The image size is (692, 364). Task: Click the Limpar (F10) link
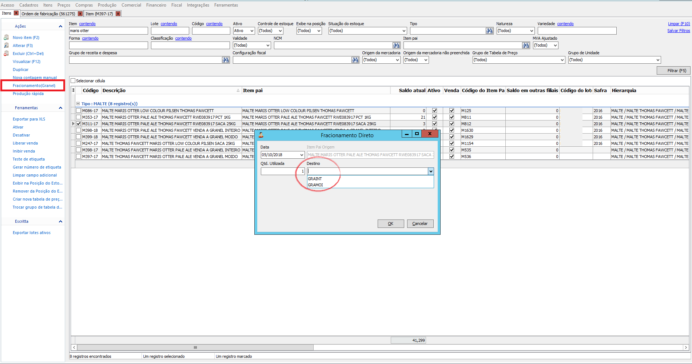(679, 24)
